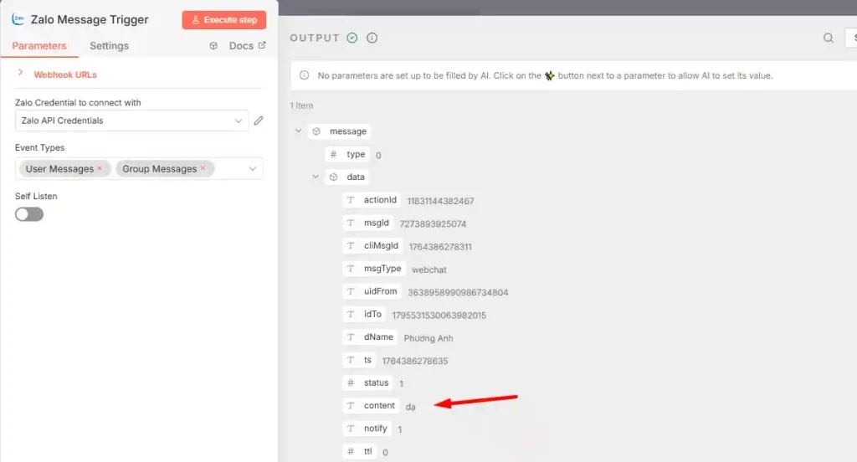
Task: Click the webchat value
Action: [429, 270]
